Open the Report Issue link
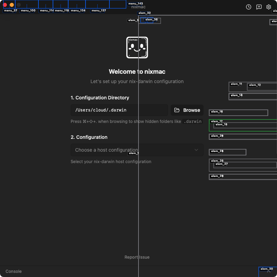Screen dimensions: 277x277 point(137,257)
